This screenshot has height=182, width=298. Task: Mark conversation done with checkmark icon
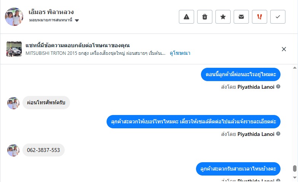tap(278, 17)
